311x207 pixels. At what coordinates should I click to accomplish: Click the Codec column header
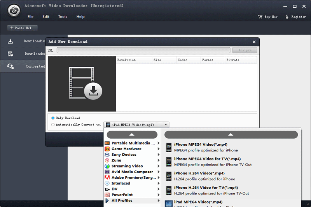[189, 60]
